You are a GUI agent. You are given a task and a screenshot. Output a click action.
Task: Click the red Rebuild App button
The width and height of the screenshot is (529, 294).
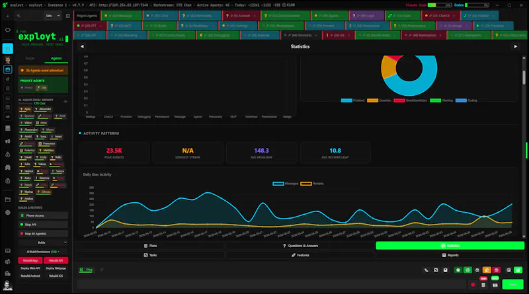[30, 260]
